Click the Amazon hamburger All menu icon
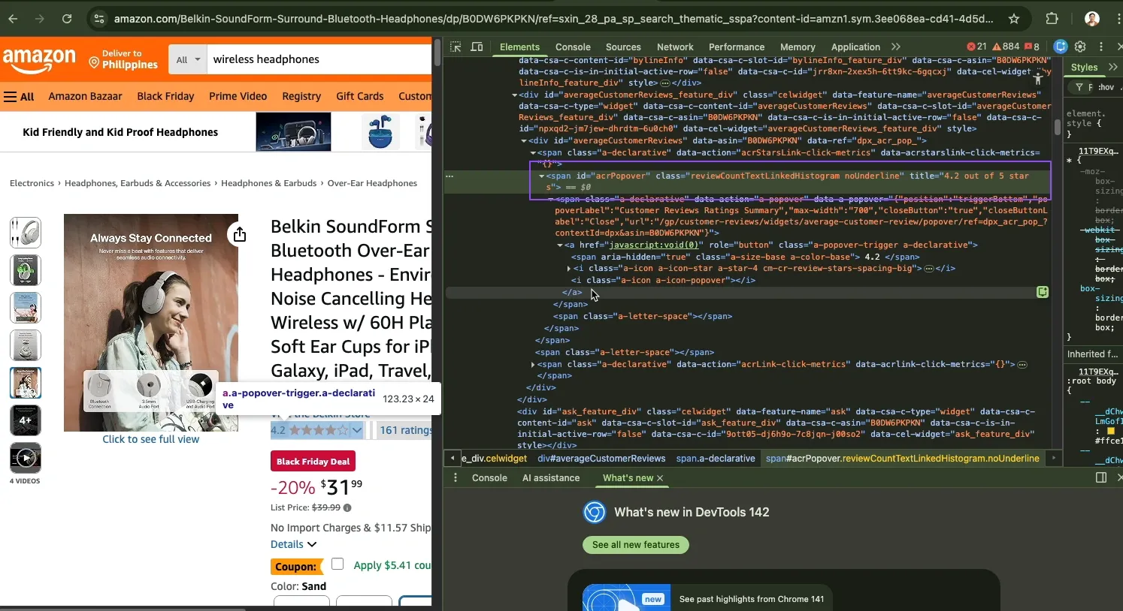 [19, 96]
